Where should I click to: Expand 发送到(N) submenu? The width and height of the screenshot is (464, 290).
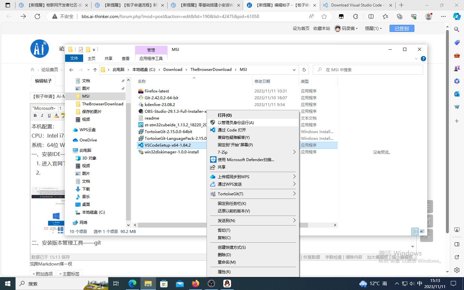click(x=253, y=220)
